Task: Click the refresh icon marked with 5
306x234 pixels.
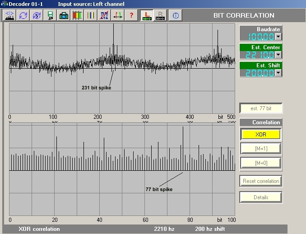Action: (x=37, y=15)
